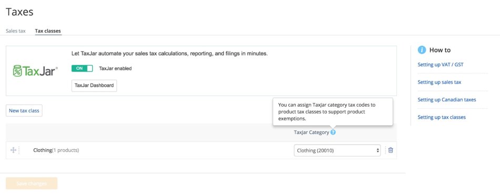
Task: Click the Clothing tax class name
Action: [x=43, y=150]
